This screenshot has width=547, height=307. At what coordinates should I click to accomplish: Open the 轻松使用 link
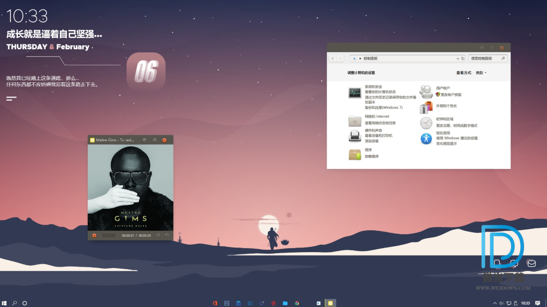pyautogui.click(x=443, y=133)
